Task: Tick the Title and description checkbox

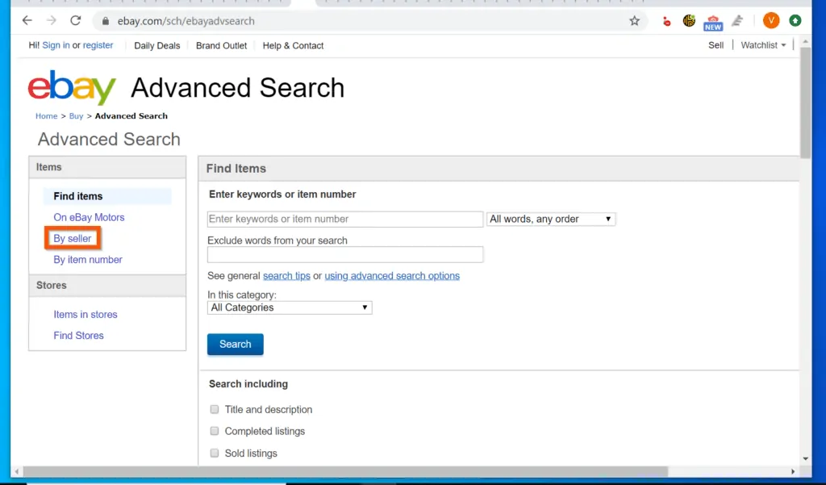Action: pyautogui.click(x=215, y=409)
